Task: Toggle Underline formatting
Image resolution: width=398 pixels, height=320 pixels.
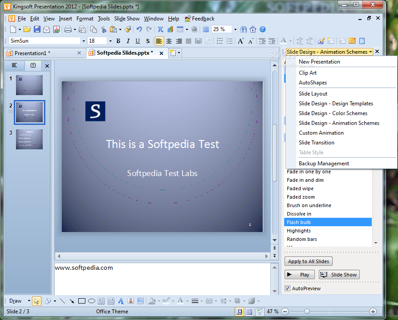Action: (x=137, y=41)
